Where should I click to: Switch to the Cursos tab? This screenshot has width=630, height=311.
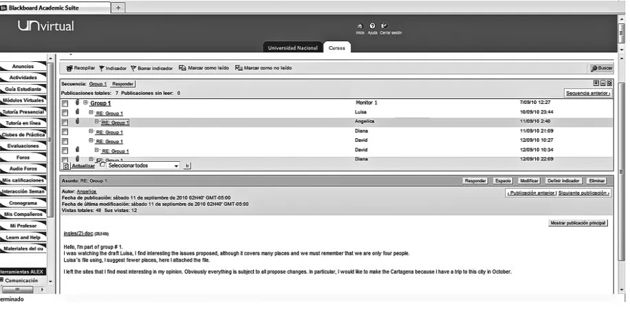[x=337, y=47]
